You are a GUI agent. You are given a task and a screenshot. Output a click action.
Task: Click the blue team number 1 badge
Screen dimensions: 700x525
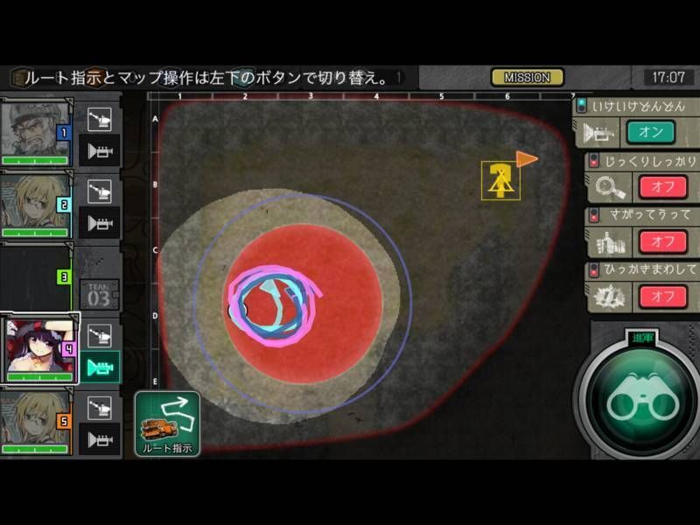64,133
